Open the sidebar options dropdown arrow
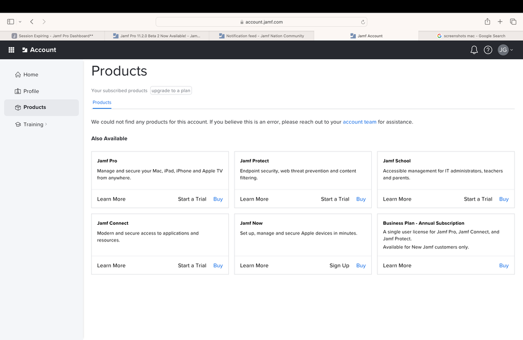Image resolution: width=523 pixels, height=340 pixels. [x=20, y=21]
